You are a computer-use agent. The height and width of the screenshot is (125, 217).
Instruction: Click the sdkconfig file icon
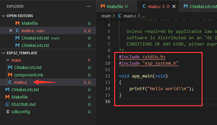8,112
